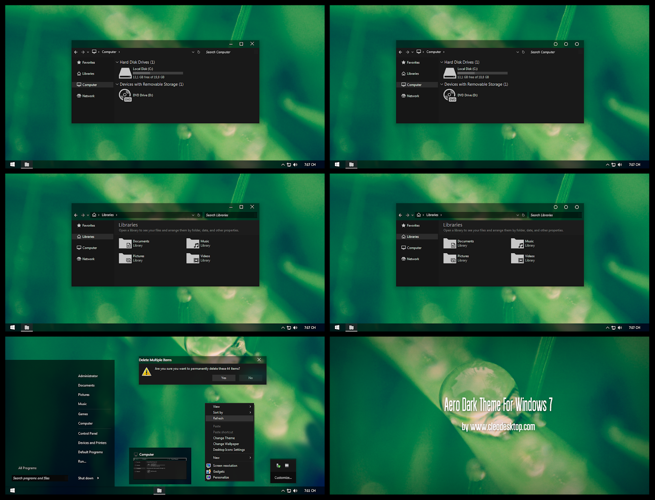
Task: Confirm deletion with the Yes button
Action: click(x=224, y=378)
